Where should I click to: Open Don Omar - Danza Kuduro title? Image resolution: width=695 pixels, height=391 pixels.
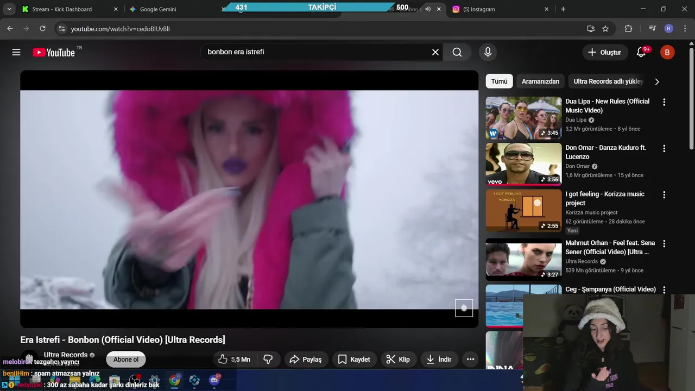point(605,152)
